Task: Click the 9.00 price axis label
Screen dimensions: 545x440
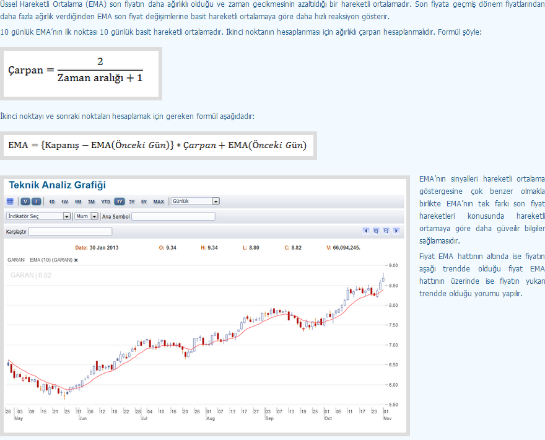Action: pos(393,265)
